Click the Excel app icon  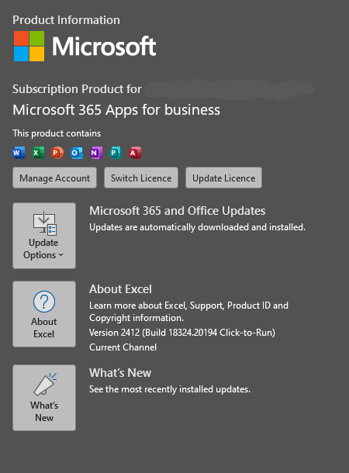38,153
